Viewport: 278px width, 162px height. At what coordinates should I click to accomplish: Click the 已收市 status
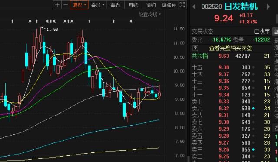(x=261, y=31)
